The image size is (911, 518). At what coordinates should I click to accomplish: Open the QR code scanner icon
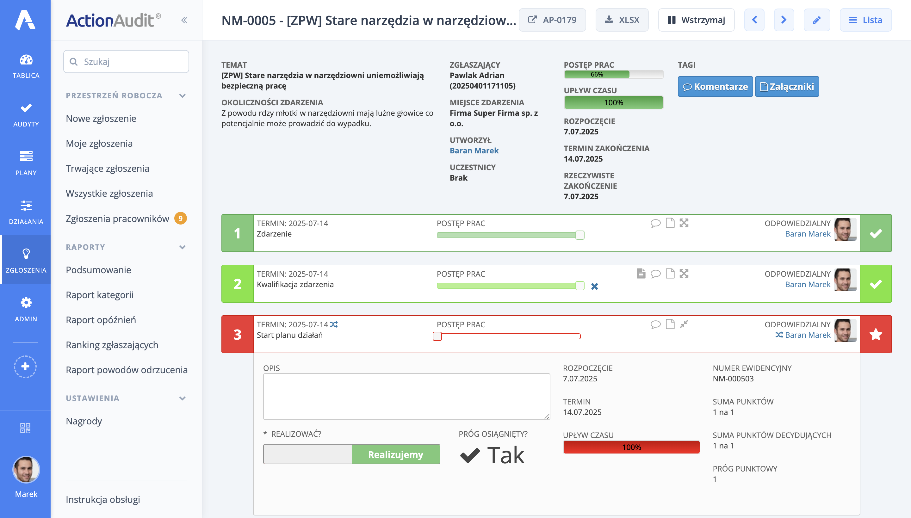[25, 428]
